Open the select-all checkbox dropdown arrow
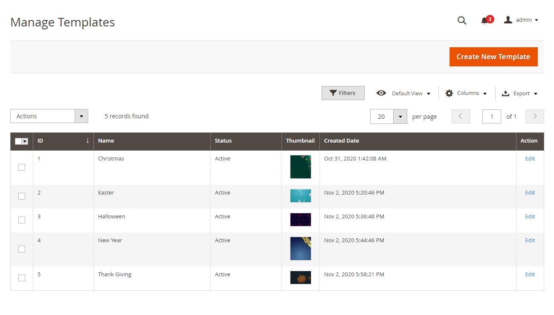This screenshot has width=554, height=315. (x=25, y=141)
